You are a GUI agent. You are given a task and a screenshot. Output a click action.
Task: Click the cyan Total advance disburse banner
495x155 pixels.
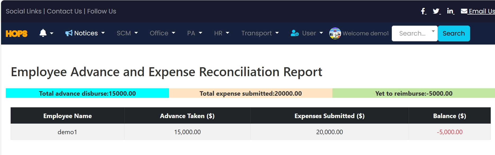(x=87, y=93)
